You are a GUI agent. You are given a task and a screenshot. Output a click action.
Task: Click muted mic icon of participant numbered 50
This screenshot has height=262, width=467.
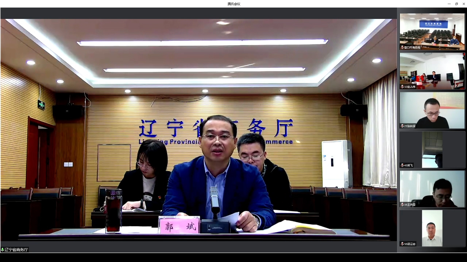402,244
